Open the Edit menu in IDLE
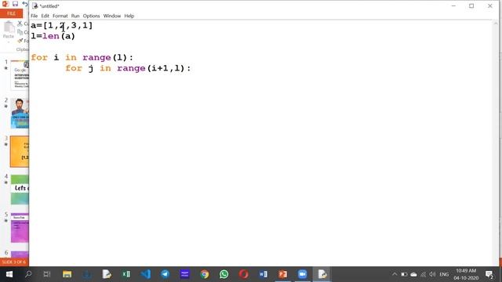The height and width of the screenshot is (282, 502). click(45, 16)
